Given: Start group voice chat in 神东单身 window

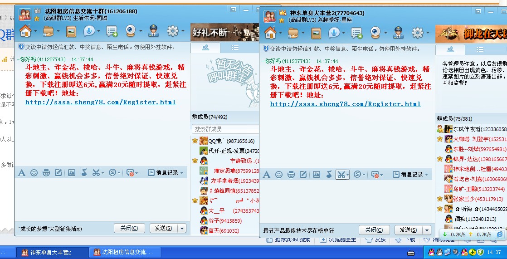Looking at the screenshot, I should 334,33.
